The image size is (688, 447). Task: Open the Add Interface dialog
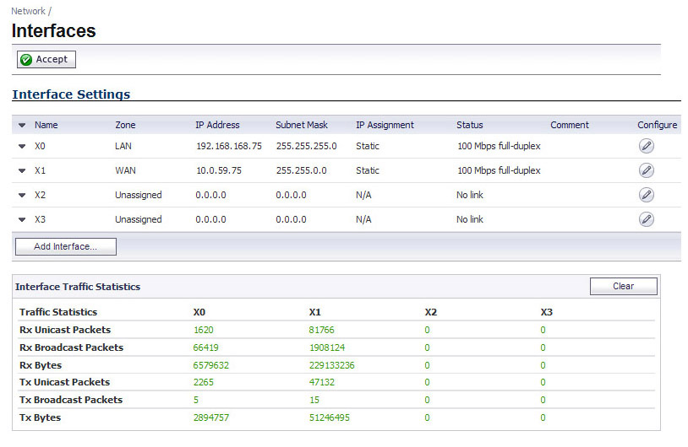tap(66, 246)
